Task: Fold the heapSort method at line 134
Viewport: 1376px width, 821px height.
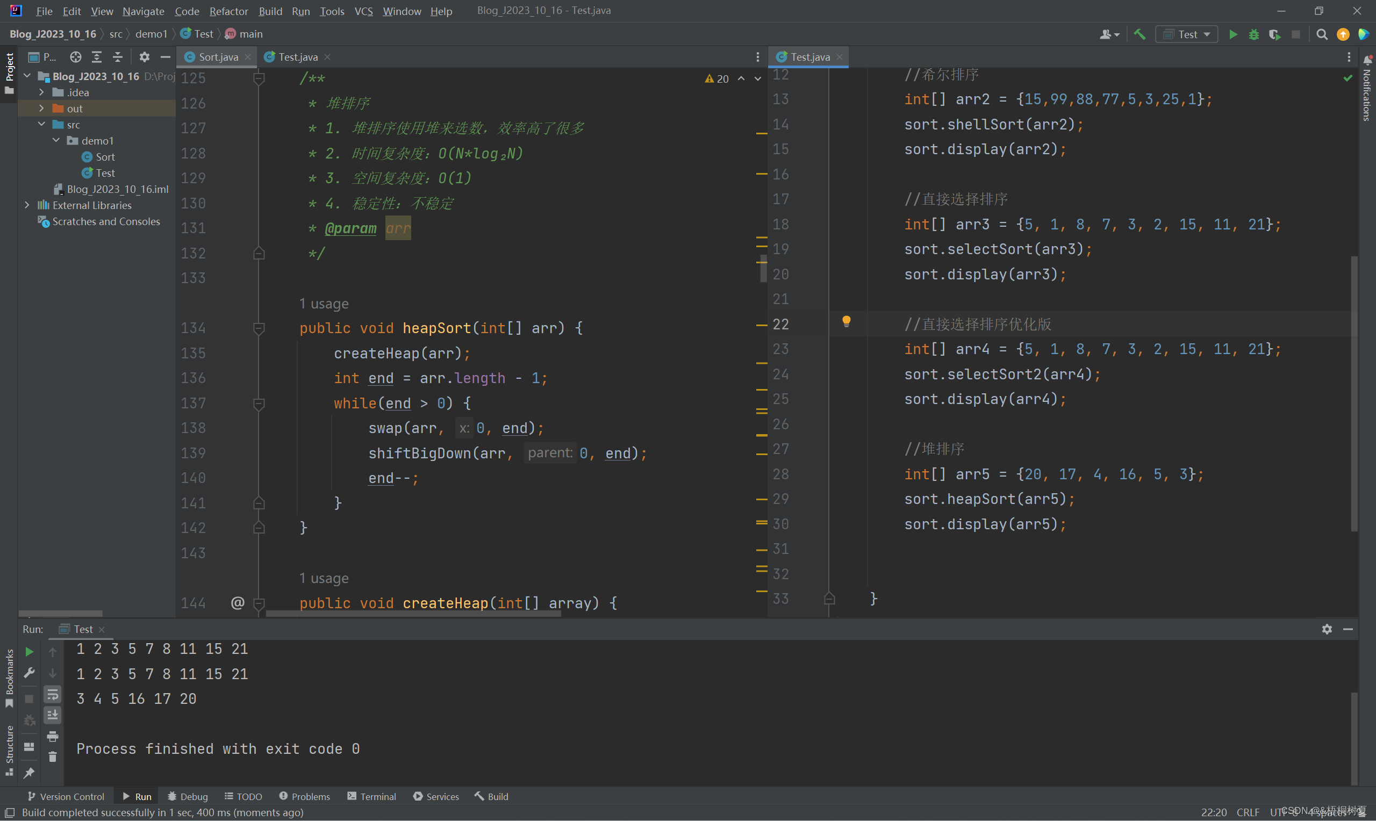Action: point(259,328)
